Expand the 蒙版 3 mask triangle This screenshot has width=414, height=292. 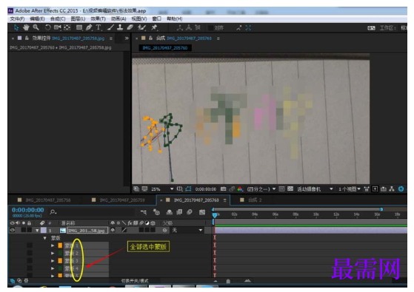coord(53,261)
